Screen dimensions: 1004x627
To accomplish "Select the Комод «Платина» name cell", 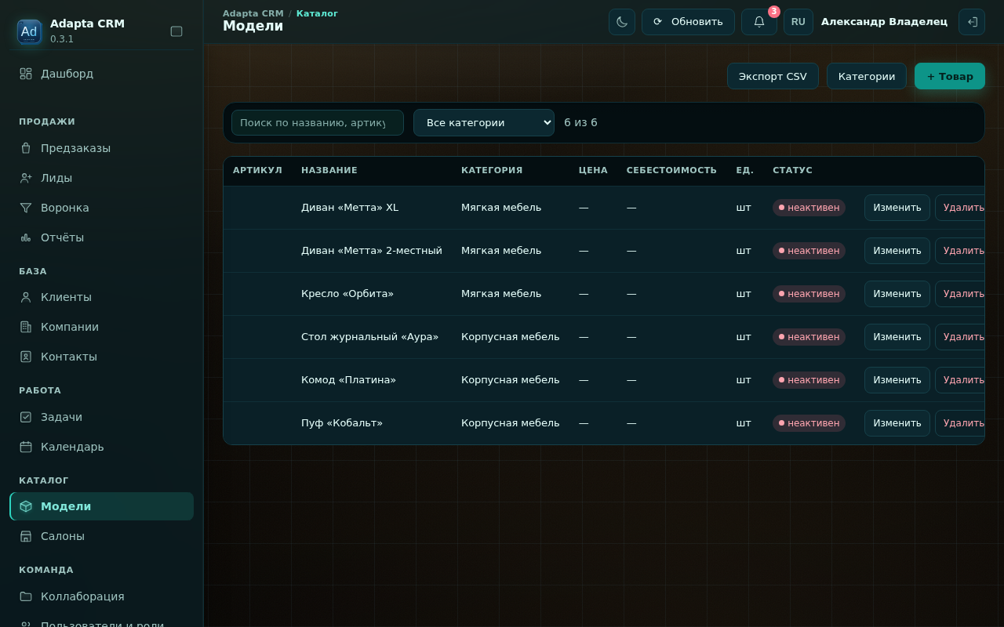I will point(348,380).
